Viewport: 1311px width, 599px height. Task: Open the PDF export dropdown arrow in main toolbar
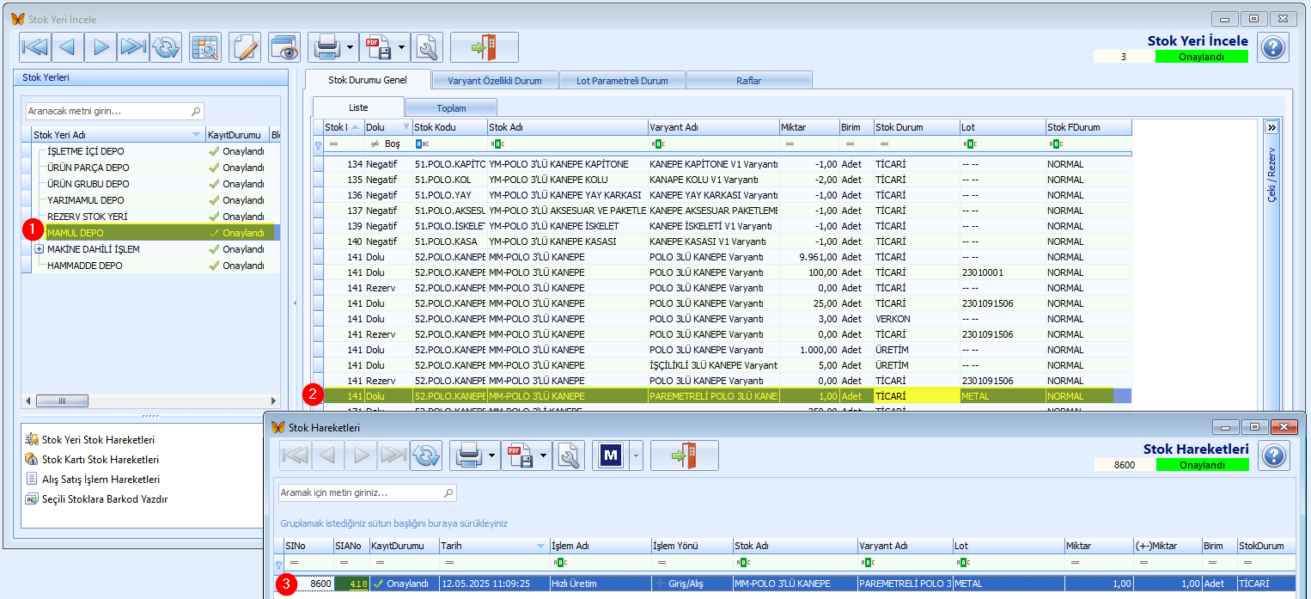coord(402,47)
